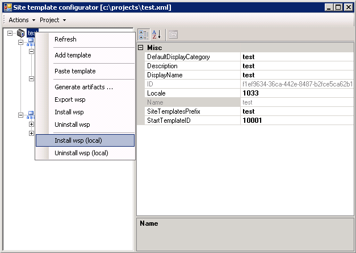Click the app icon in the title bar

[x=8, y=7]
